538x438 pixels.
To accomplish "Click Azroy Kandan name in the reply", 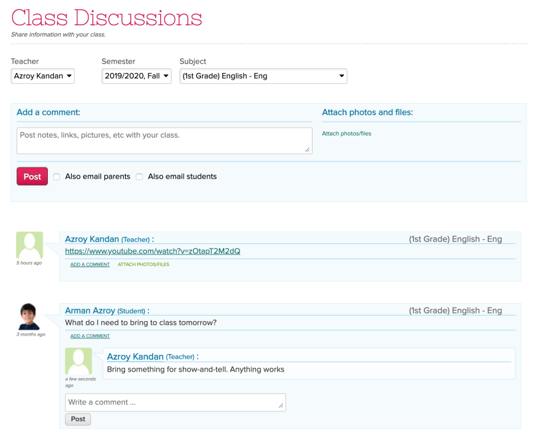I will [x=135, y=357].
